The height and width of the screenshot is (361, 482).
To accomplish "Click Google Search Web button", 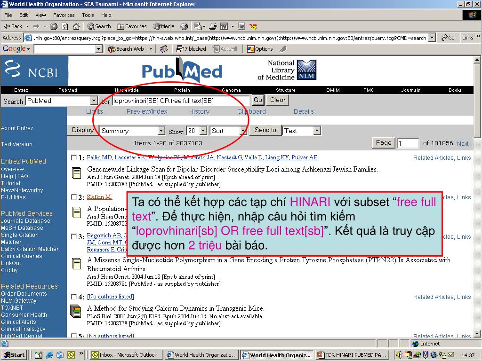I will point(126,49).
